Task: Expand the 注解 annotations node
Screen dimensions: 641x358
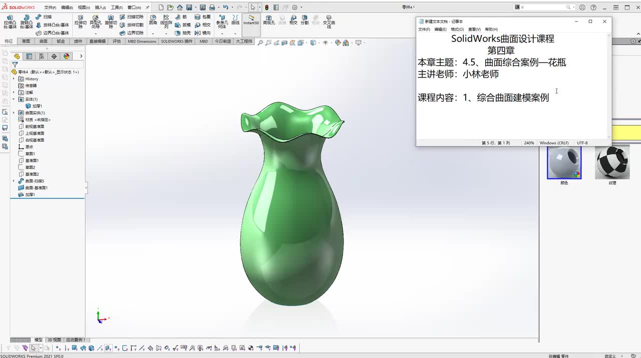Action: coord(14,92)
